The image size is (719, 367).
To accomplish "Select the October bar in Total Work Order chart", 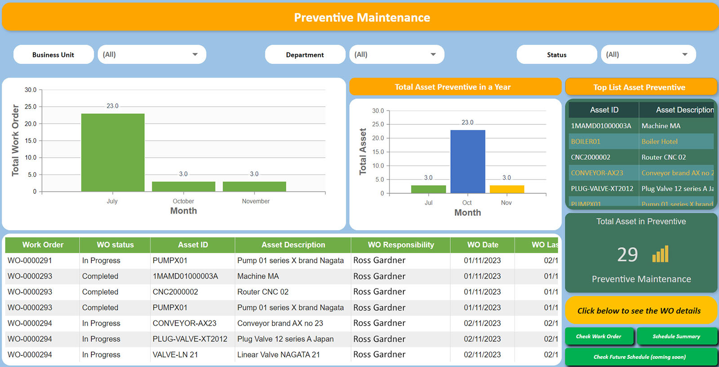I will (x=183, y=187).
